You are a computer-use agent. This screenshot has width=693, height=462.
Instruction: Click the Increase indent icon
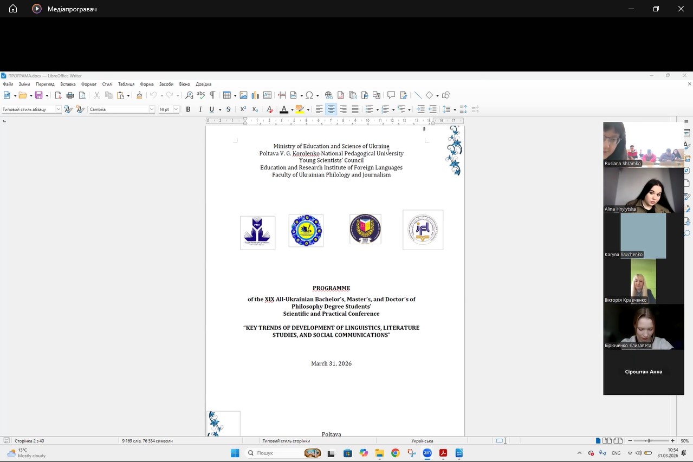tap(420, 109)
